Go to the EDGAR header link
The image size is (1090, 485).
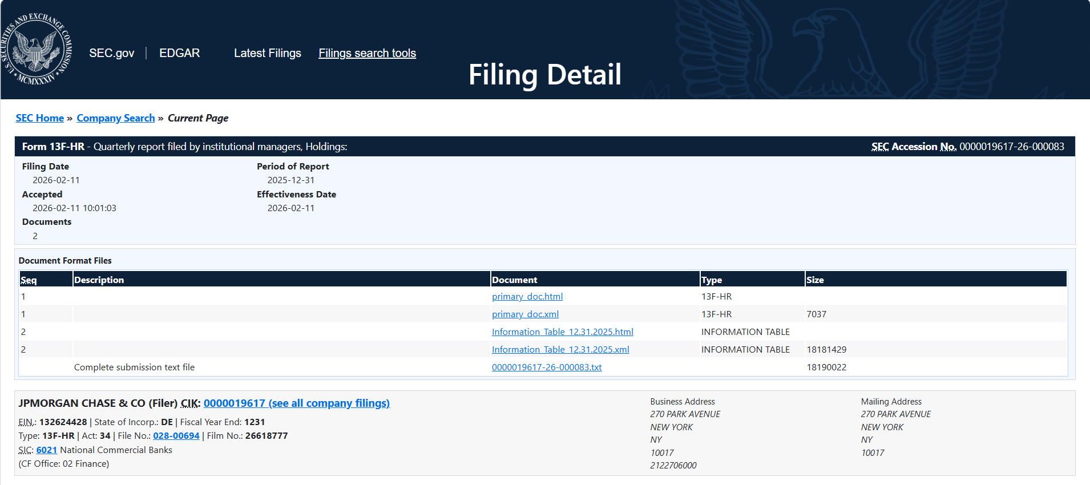pos(180,53)
